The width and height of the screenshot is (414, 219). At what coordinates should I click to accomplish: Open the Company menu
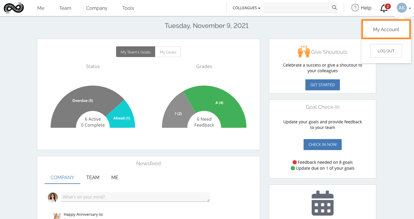coord(97,8)
